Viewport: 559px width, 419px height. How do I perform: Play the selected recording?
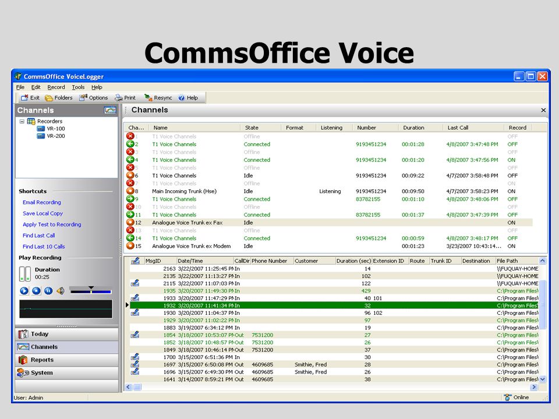click(x=24, y=291)
